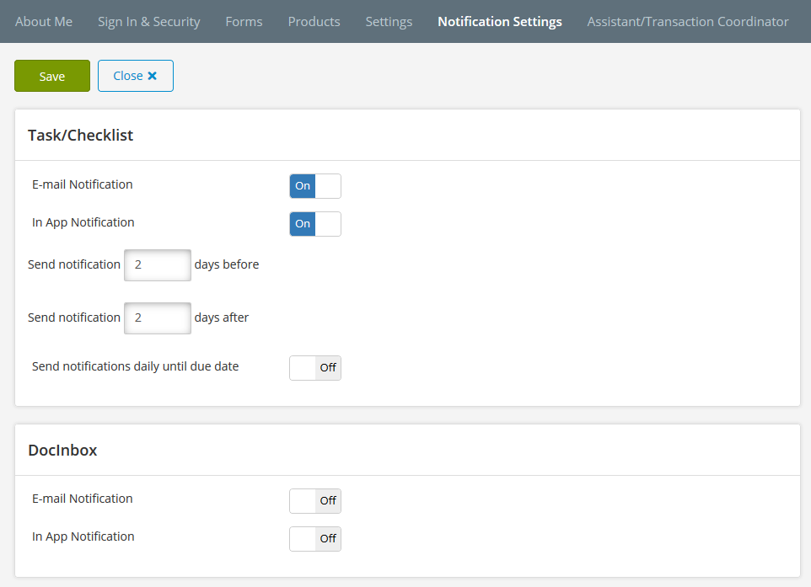Turn on In App Notification for DocInbox
The width and height of the screenshot is (811, 587).
click(314, 538)
